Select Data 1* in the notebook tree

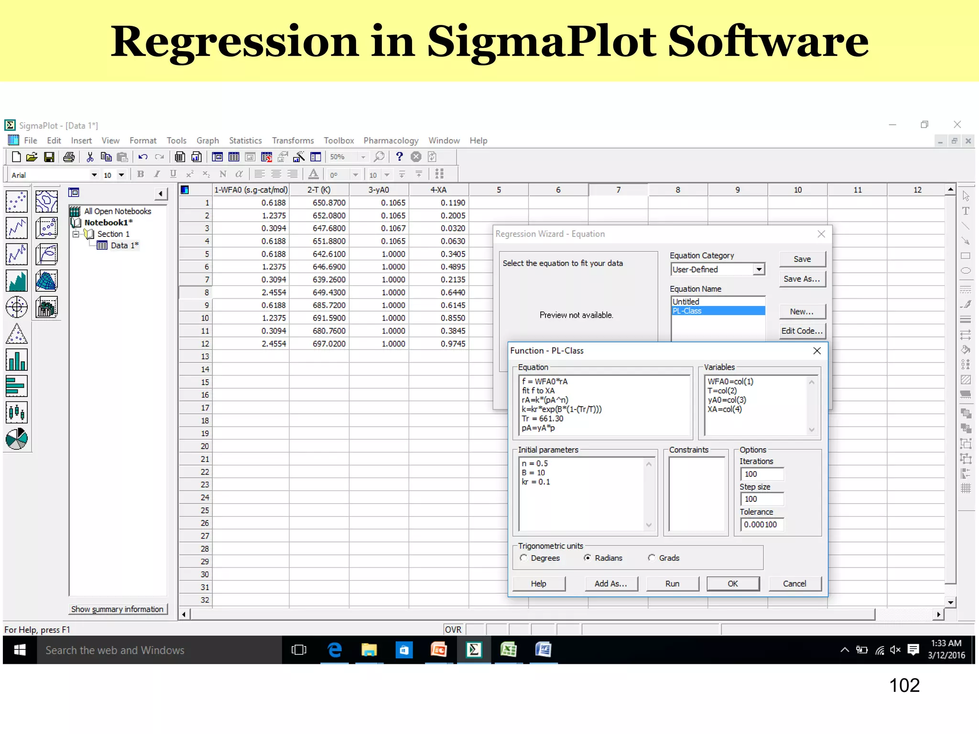click(x=124, y=245)
